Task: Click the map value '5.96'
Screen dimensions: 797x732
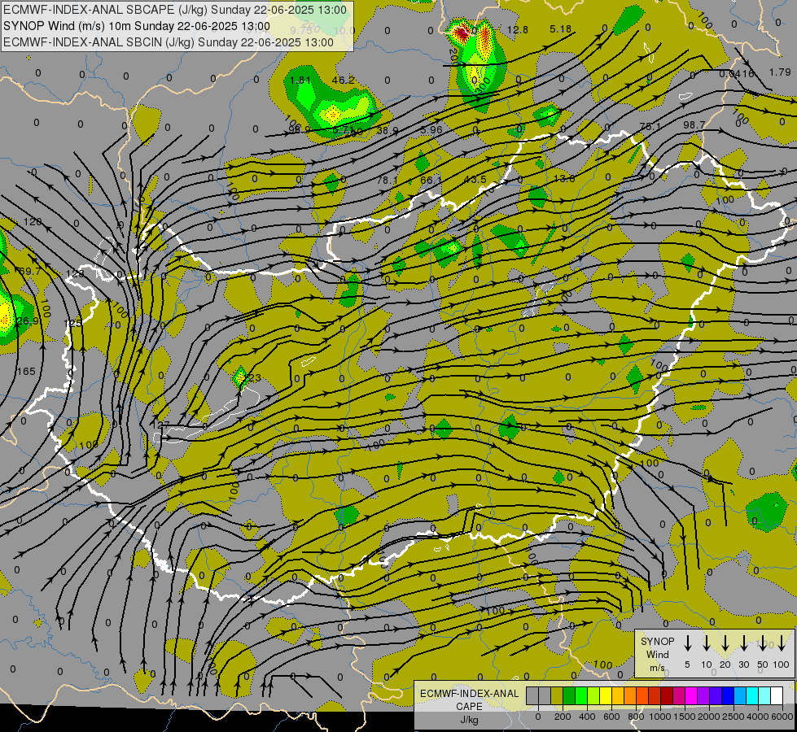Action: click(431, 129)
